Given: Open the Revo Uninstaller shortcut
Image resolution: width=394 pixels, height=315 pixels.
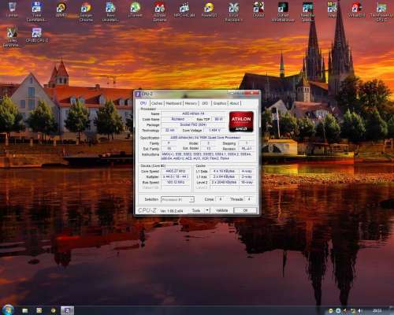Looking at the screenshot, I should (110, 11).
